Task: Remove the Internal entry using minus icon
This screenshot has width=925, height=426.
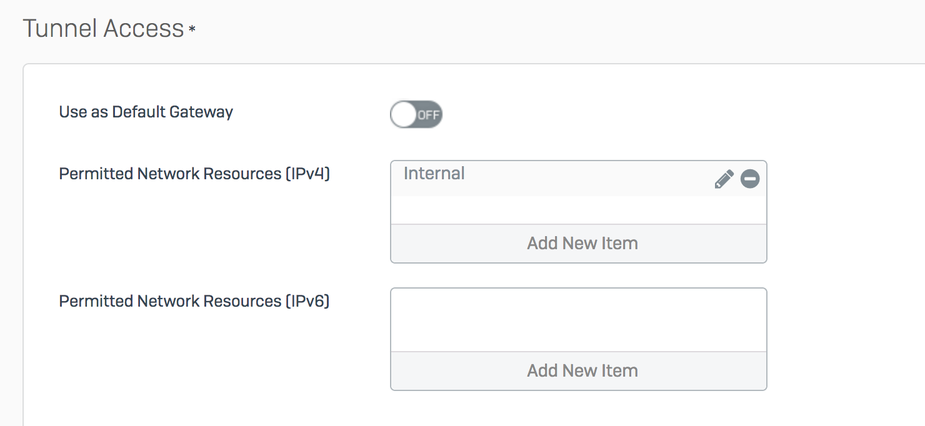Action: point(750,179)
